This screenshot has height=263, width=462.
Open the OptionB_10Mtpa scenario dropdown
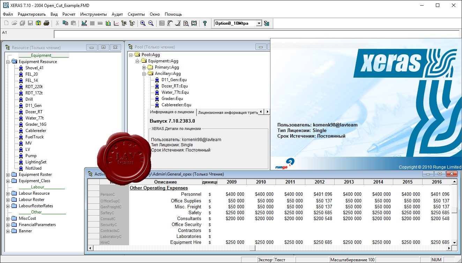point(259,23)
